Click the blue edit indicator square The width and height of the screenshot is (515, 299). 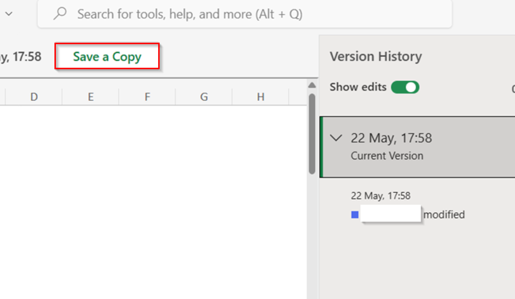354,214
